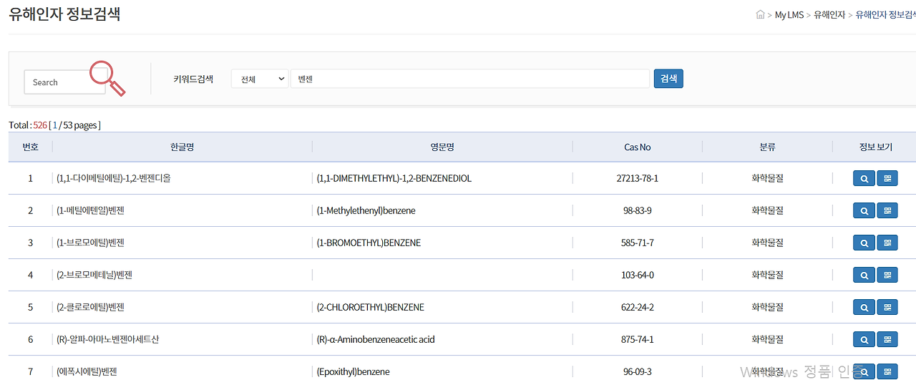Click the magnifier icon for the 27213-78-1 row
The height and width of the screenshot is (380, 916).
[x=864, y=179]
